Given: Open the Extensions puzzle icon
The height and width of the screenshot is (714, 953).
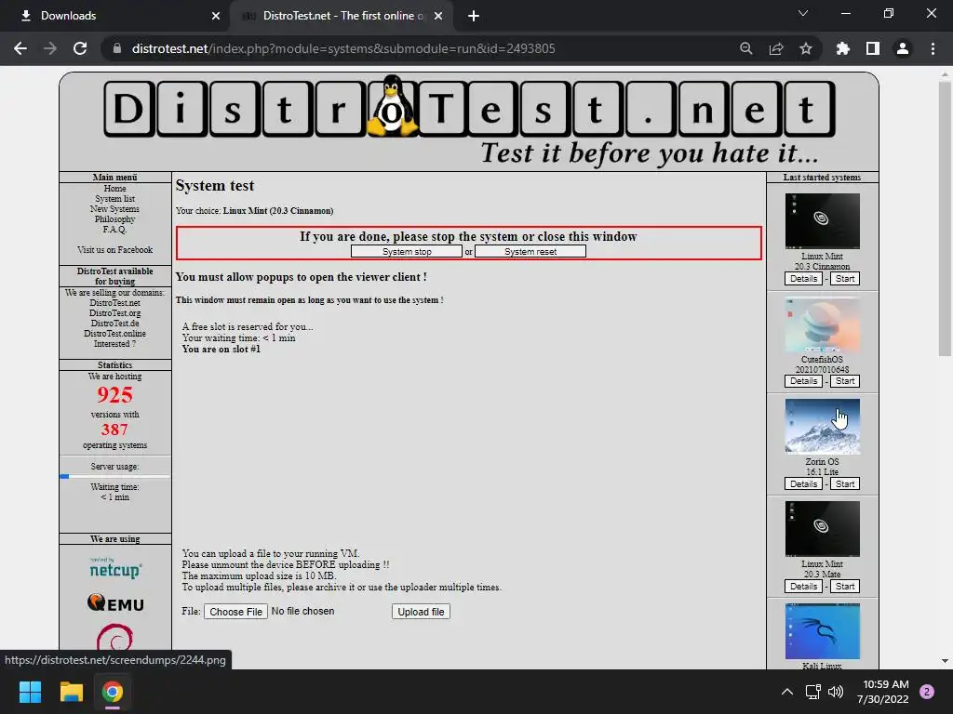Looking at the screenshot, I should pyautogui.click(x=842, y=48).
